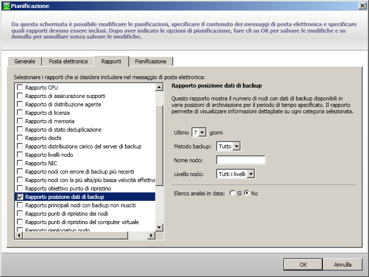Check Rapporto principali nodi con backup non riusciti
This screenshot has width=369, height=277.
[20, 205]
